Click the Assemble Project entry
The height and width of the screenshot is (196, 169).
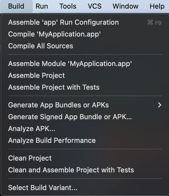pyautogui.click(x=85, y=75)
